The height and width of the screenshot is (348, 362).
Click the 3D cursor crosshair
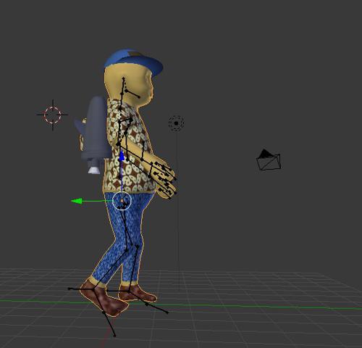(53, 115)
